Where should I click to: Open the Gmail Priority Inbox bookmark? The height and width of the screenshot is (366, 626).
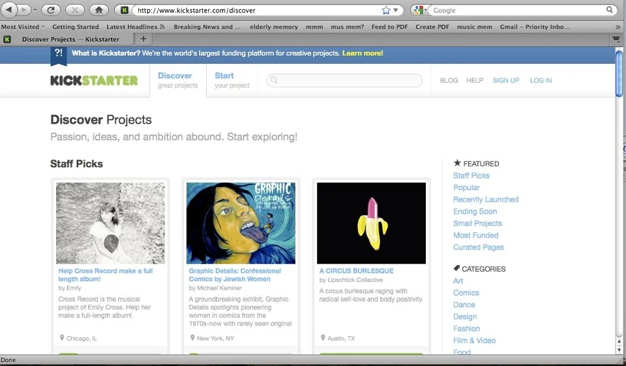click(x=535, y=27)
